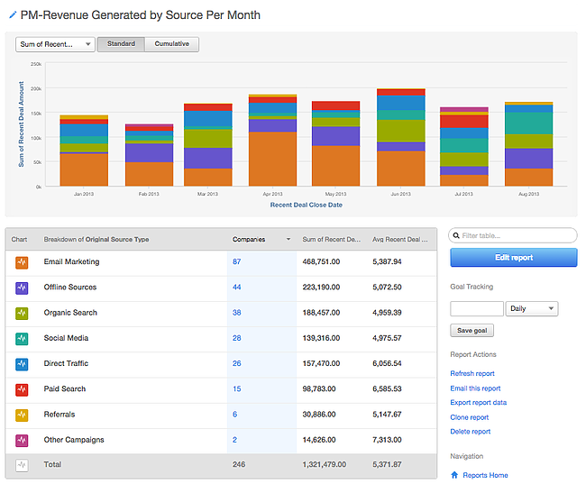Select the Standard chart view

121,44
